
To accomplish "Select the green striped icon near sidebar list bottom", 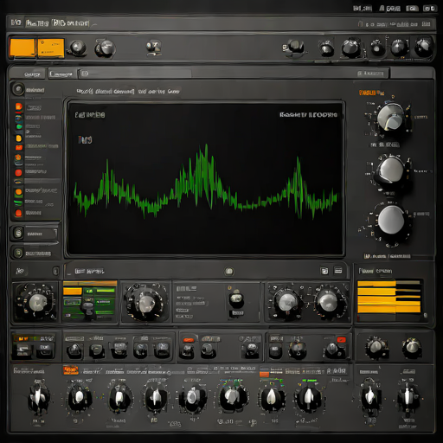I will tap(18, 202).
